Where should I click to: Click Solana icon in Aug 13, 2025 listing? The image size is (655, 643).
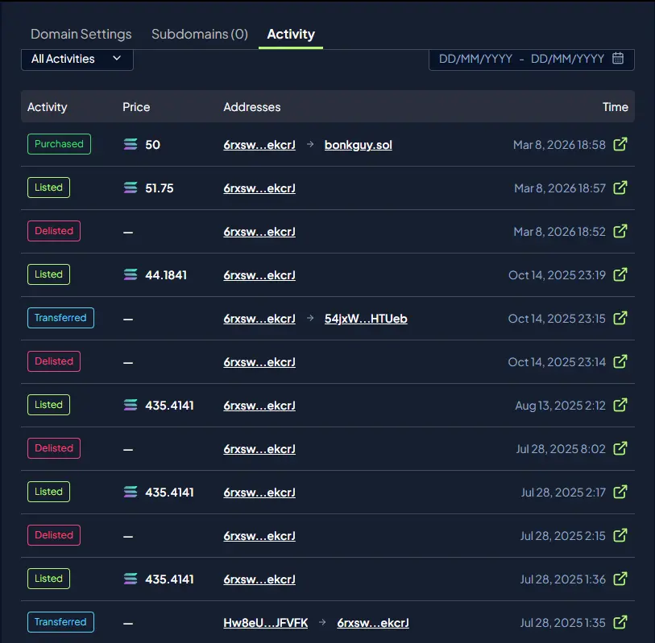(131, 405)
